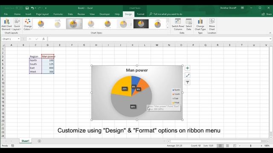Select the first pie chart style thumbnail

tap(41, 24)
